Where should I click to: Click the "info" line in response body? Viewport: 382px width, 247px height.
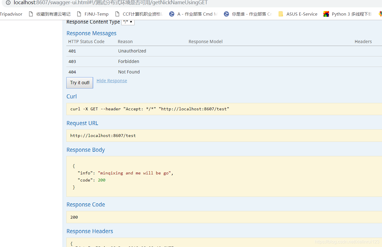[125, 173]
